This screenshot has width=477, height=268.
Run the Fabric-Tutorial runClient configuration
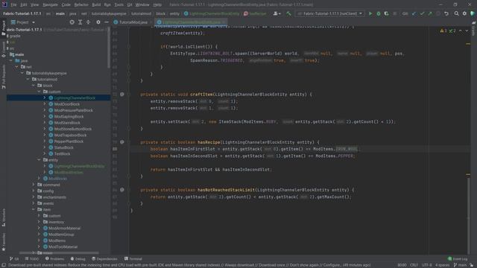click(x=370, y=13)
